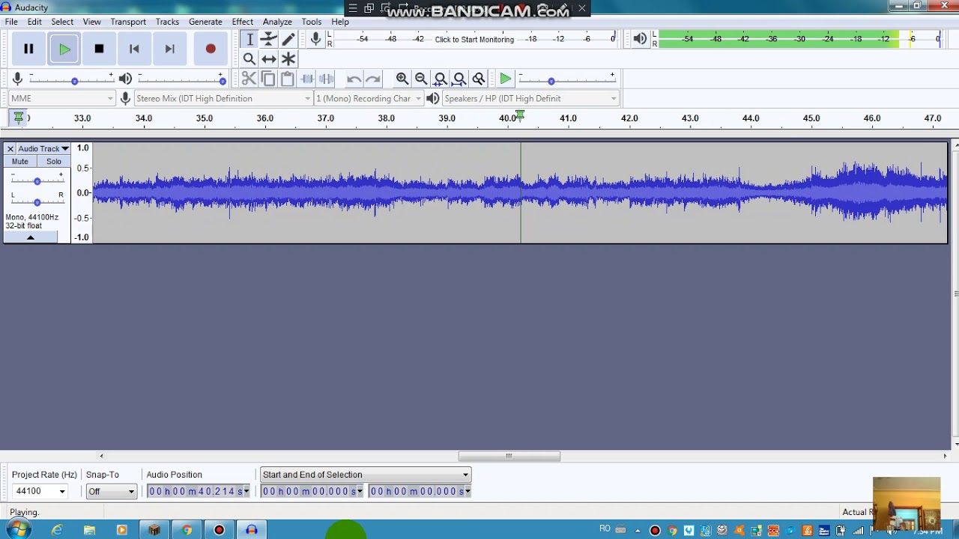Skip to start of the track
Screen dimensions: 959x539
coord(134,49)
